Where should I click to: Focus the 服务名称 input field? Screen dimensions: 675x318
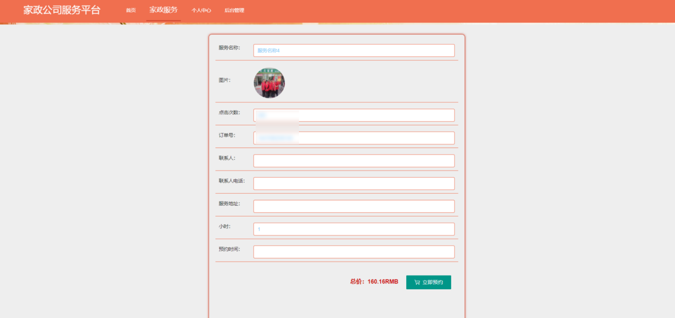354,51
